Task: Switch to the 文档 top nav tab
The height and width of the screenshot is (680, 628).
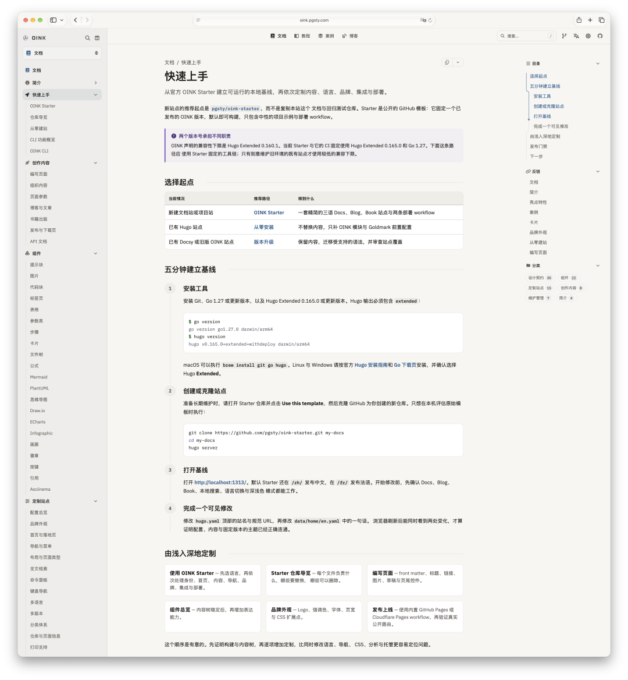Action: coord(279,36)
